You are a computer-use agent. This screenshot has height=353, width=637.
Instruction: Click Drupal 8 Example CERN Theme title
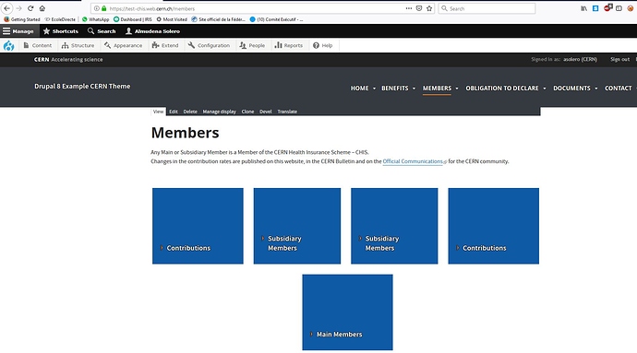tap(82, 86)
